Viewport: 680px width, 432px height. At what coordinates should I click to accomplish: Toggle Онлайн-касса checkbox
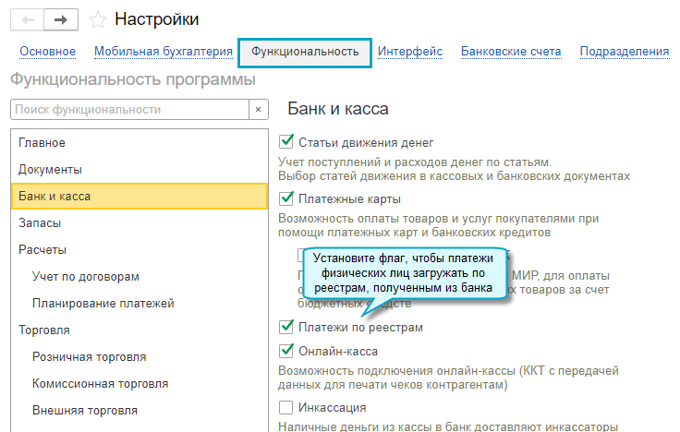pos(286,351)
